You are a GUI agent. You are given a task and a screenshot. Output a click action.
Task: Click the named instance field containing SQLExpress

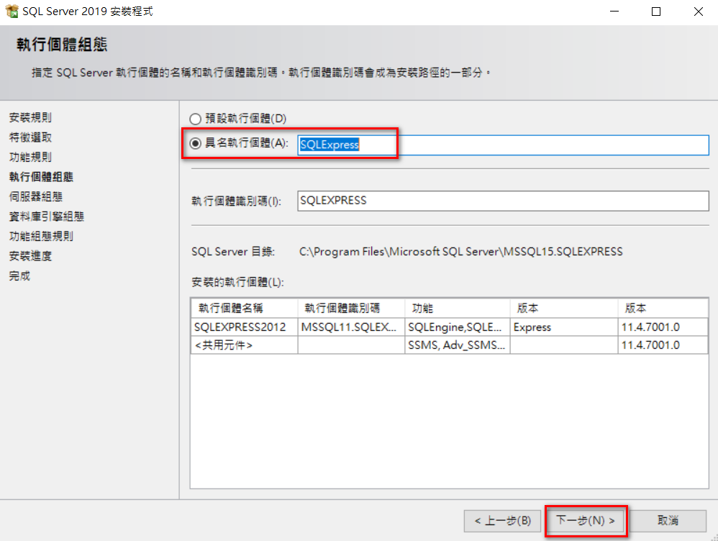pos(503,145)
